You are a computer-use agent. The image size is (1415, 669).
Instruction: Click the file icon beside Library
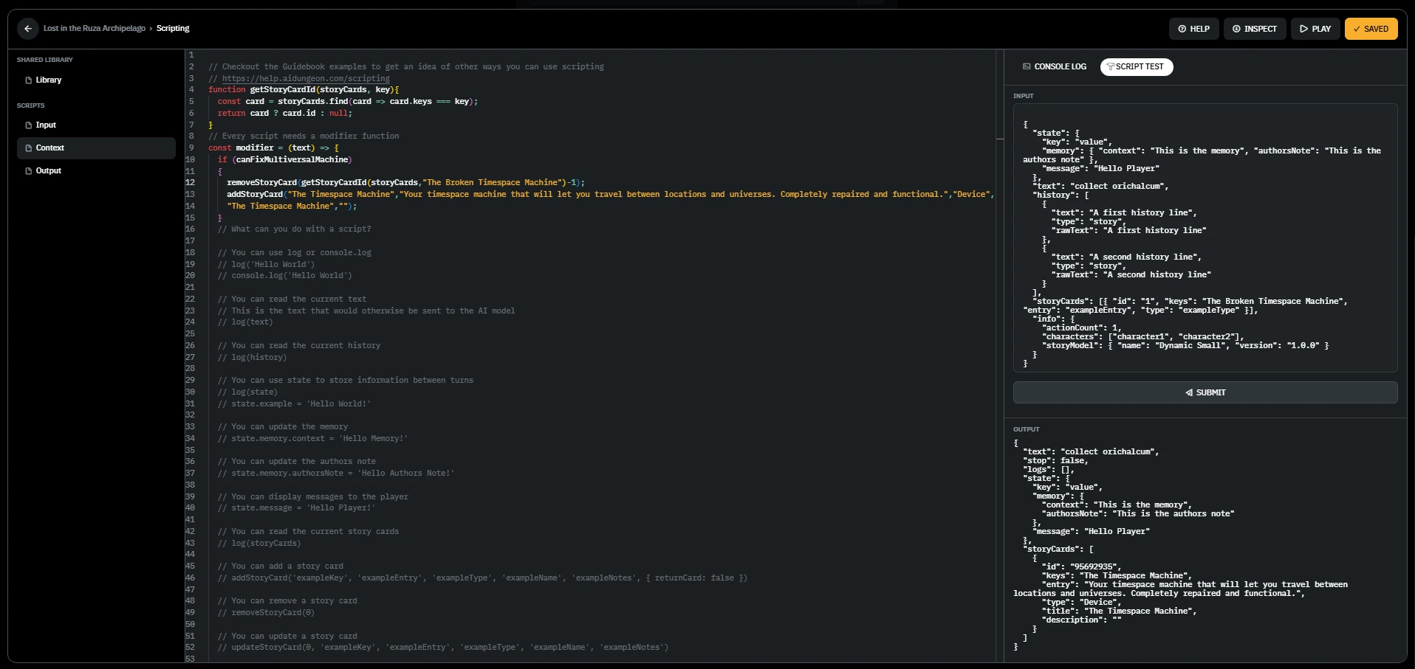(27, 80)
